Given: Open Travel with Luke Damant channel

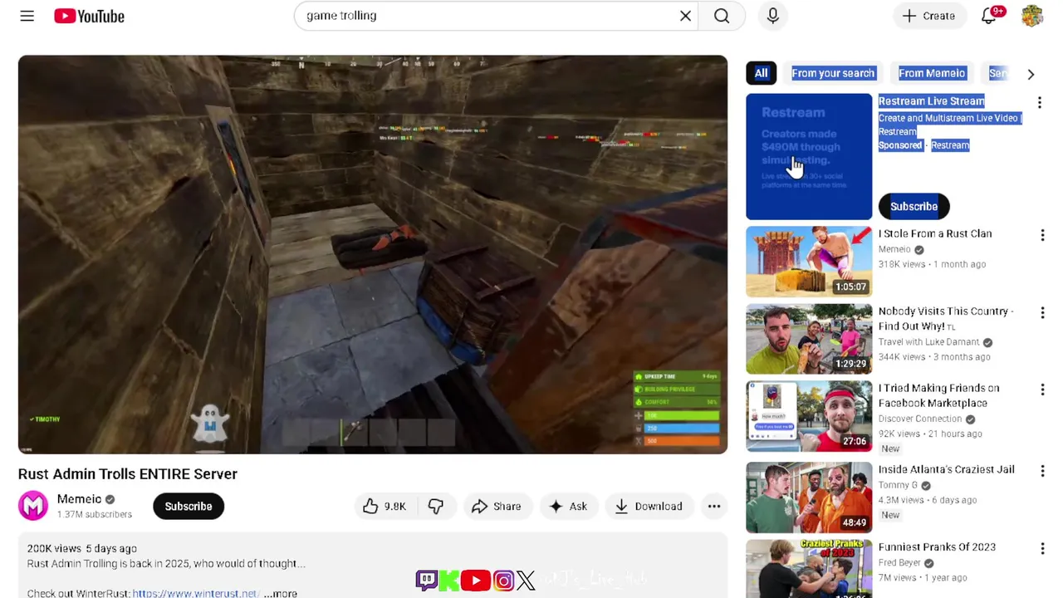Looking at the screenshot, I should pyautogui.click(x=928, y=342).
